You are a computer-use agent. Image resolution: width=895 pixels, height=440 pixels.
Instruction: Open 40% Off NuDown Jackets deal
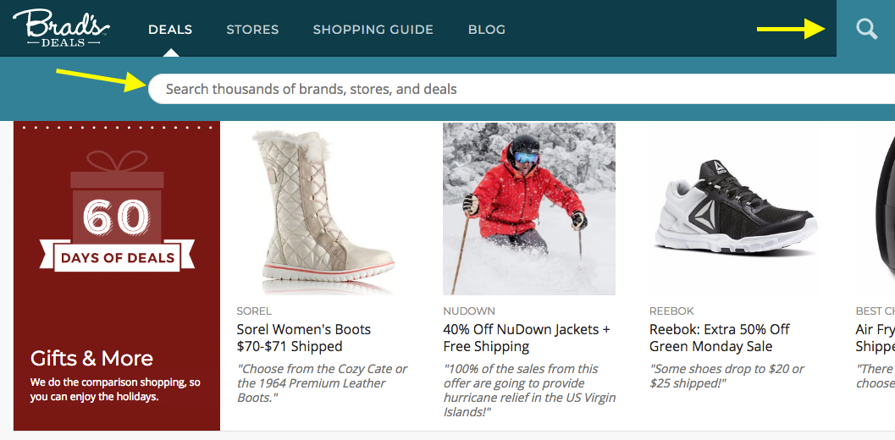(x=527, y=338)
